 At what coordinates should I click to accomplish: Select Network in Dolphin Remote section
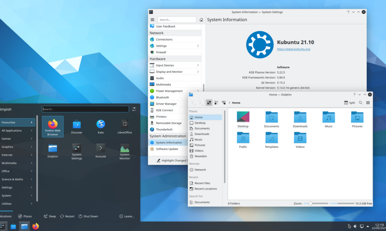(205, 170)
